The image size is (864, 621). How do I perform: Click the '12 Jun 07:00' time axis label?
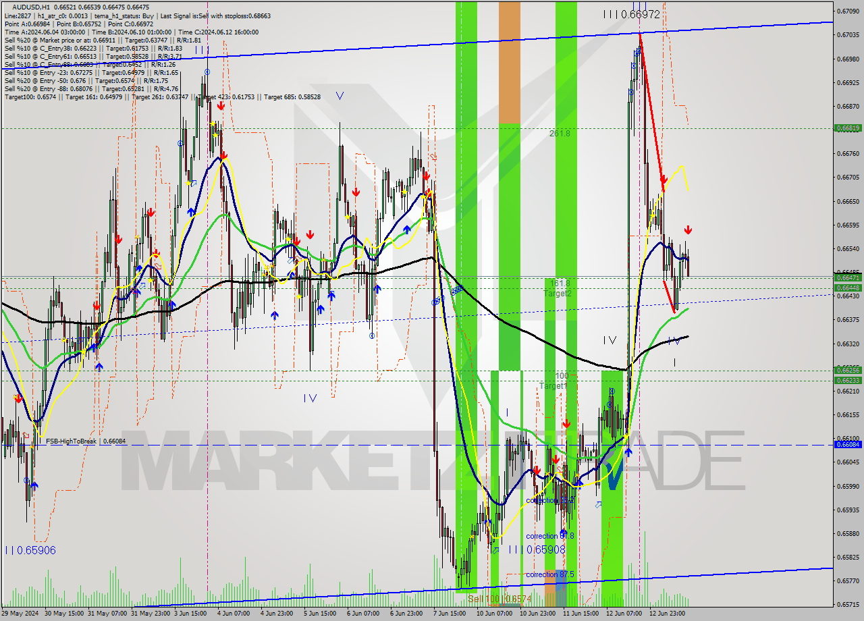click(625, 614)
